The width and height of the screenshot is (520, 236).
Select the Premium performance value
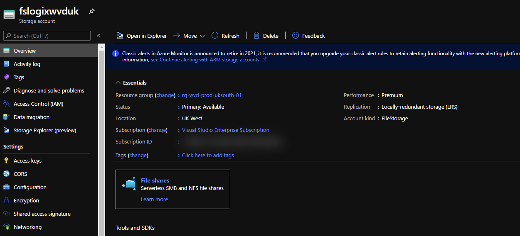point(392,95)
